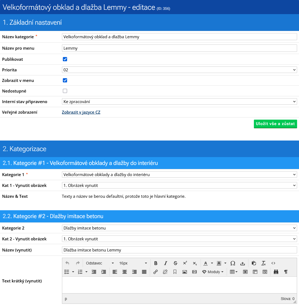Decrease indent in the editor
This screenshot has width=299, height=306.
click(94, 272)
